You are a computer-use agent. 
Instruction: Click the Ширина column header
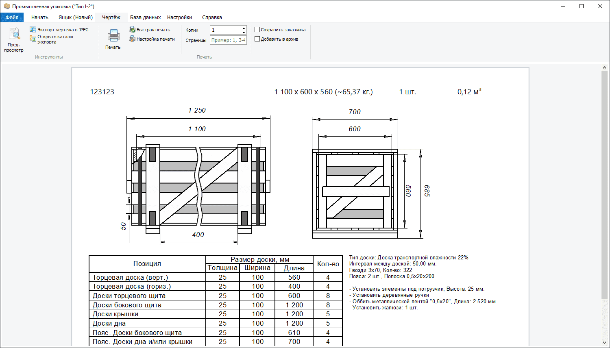[257, 268]
